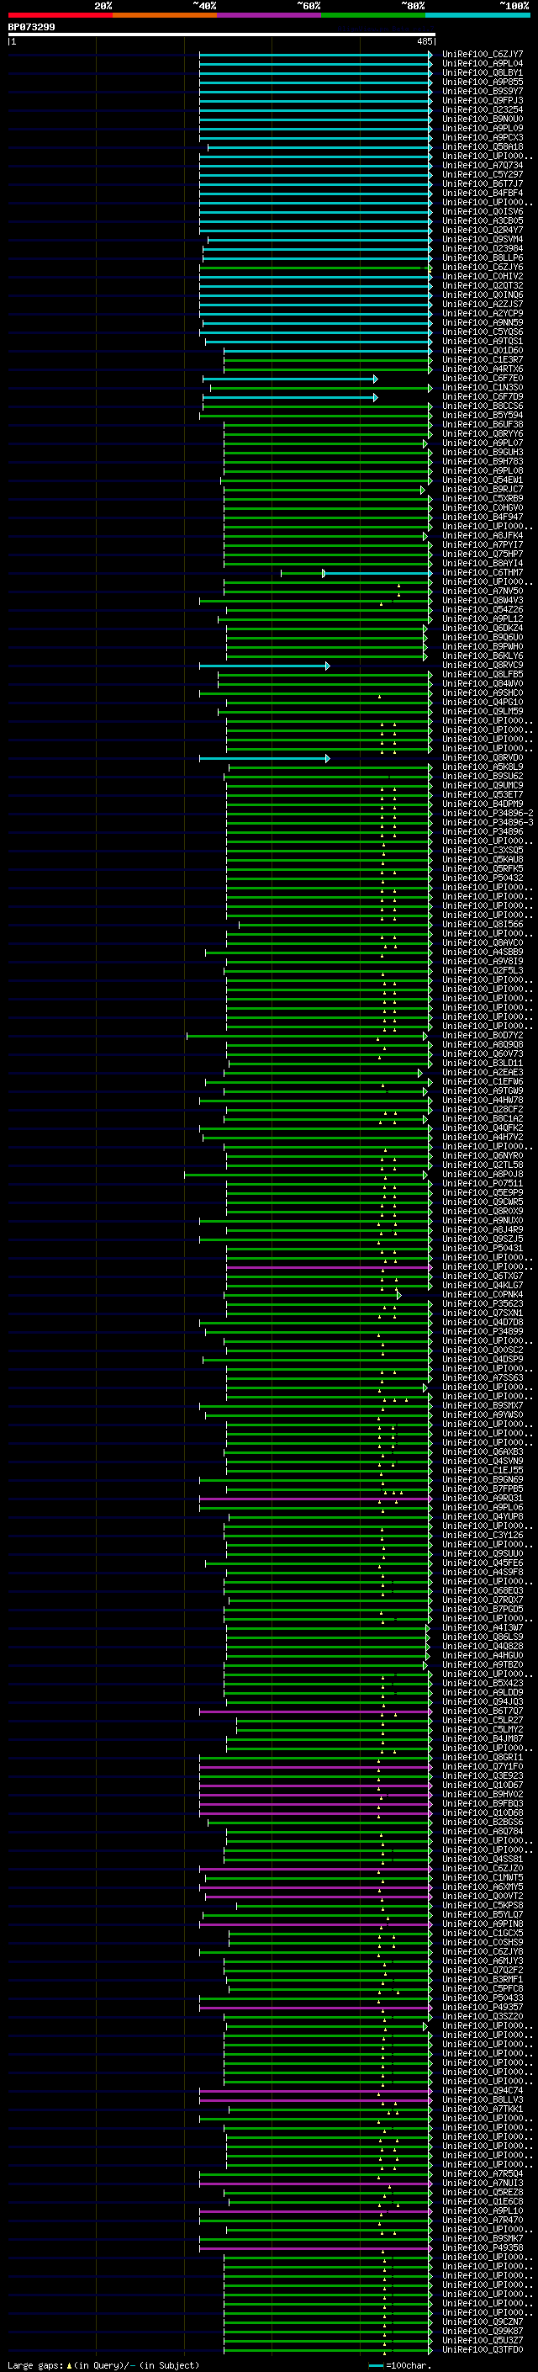Select hit label UniRef100_C6THM7

[482, 573]
